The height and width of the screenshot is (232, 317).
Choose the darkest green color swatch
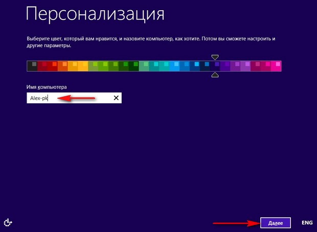point(133,66)
